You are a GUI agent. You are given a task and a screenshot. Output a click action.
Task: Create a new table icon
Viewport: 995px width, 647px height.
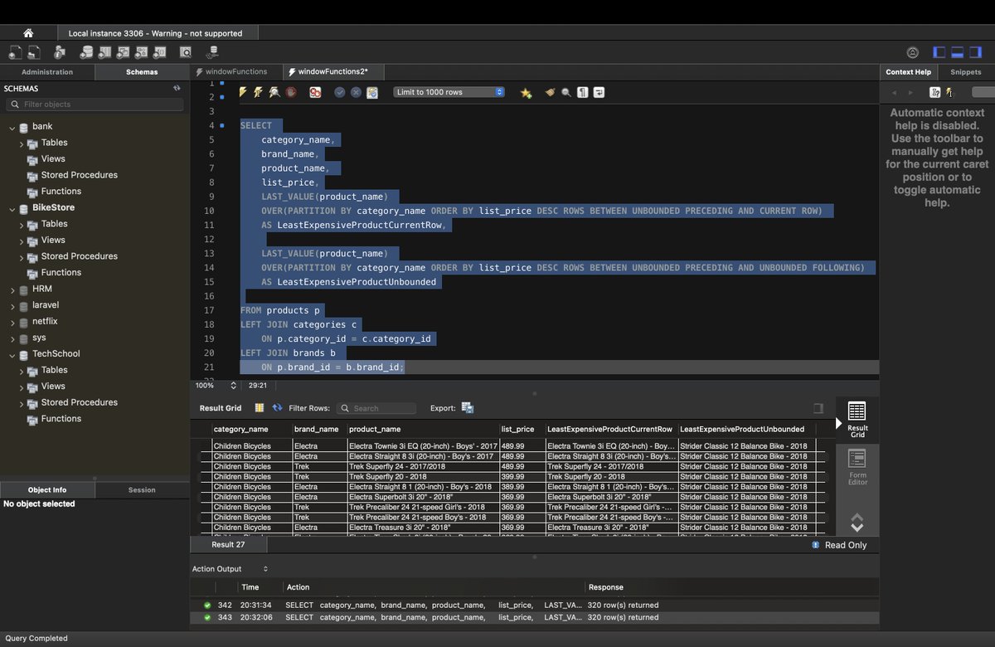104,52
